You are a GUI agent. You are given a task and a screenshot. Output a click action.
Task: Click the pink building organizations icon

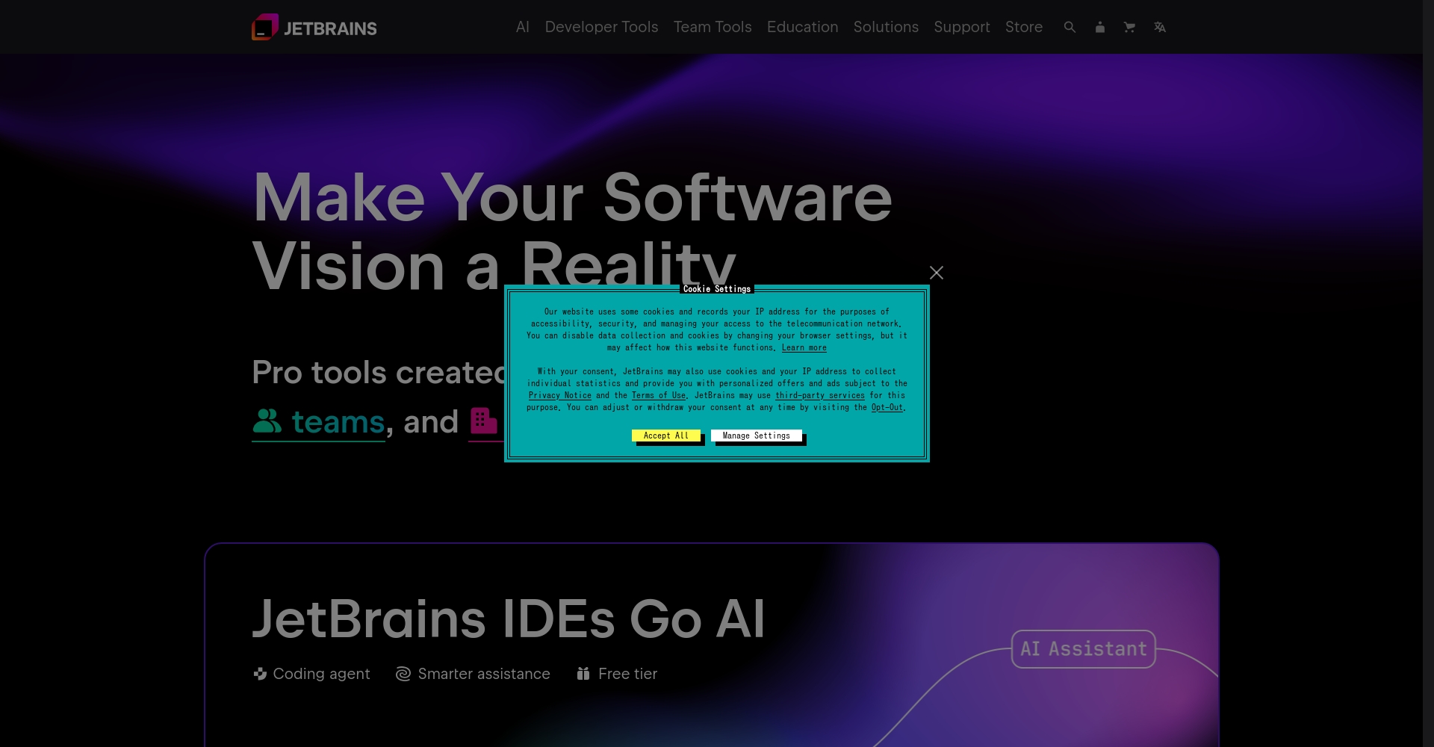(484, 421)
